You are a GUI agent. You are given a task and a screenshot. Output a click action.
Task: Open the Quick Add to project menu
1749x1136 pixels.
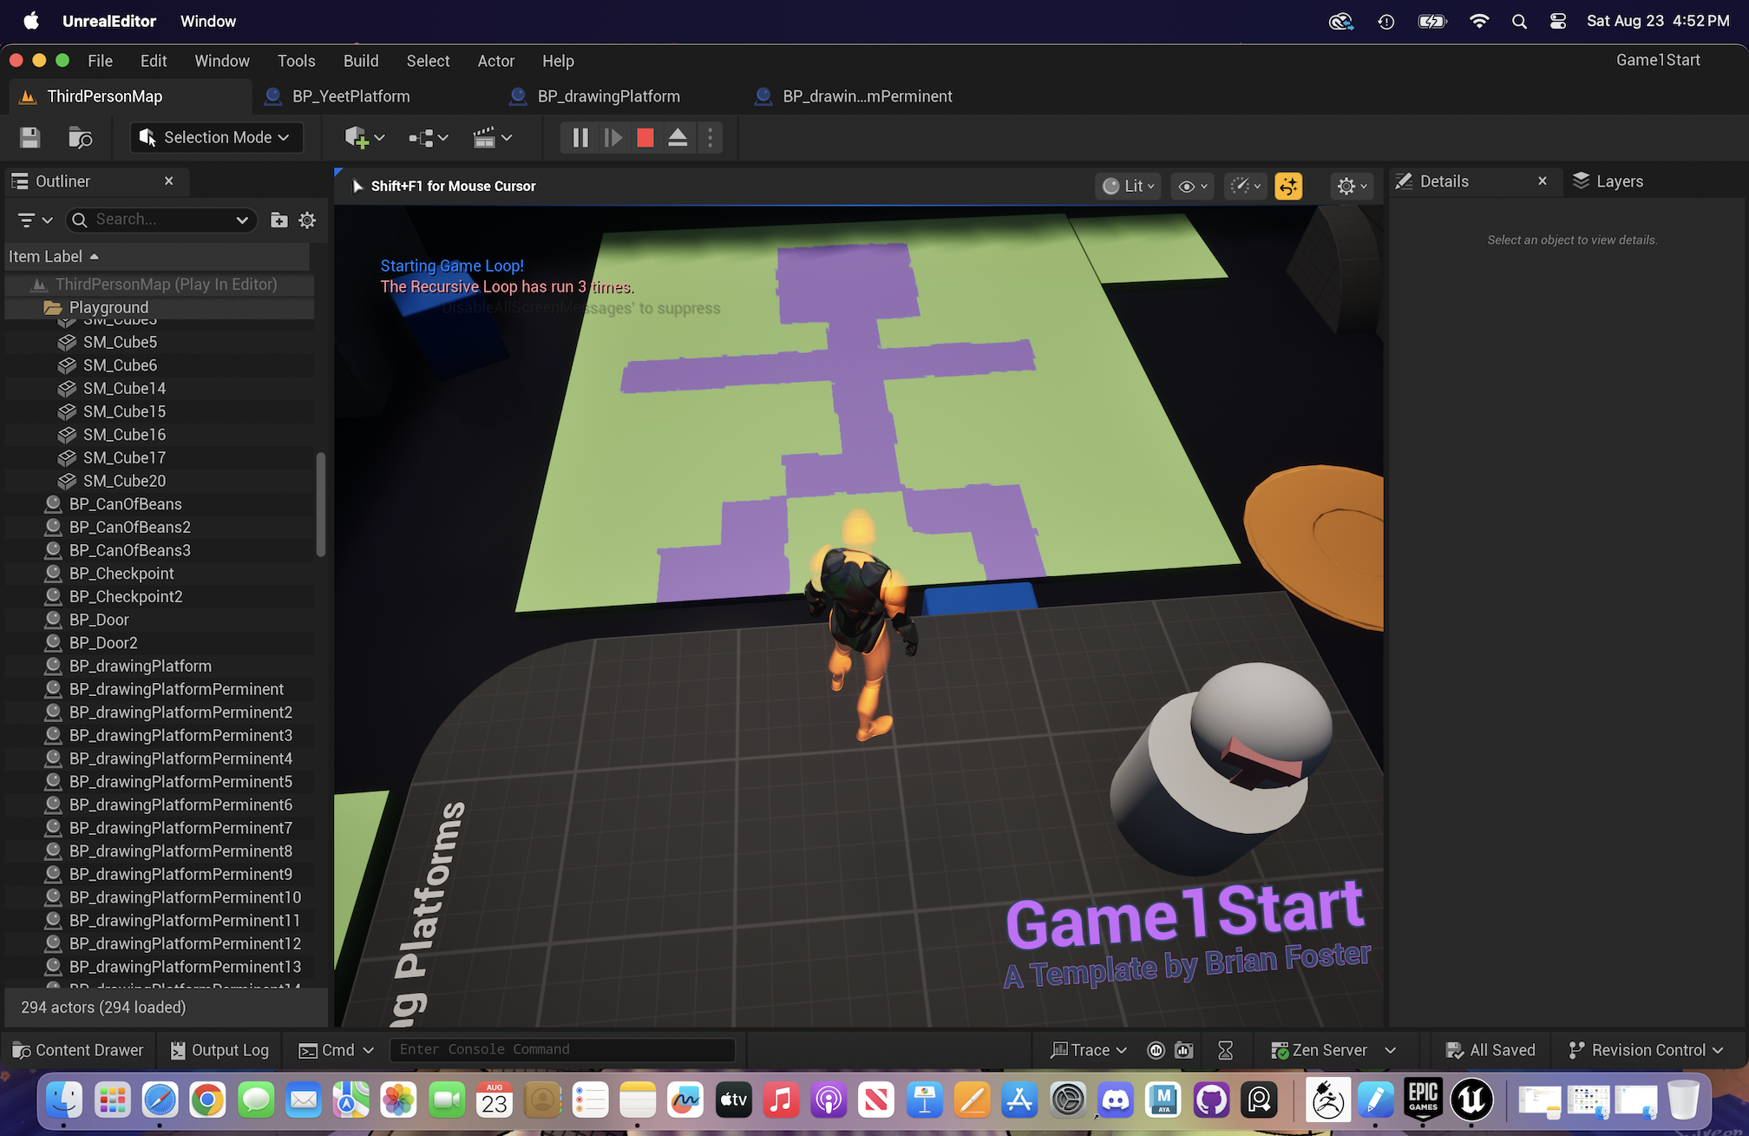tap(364, 137)
